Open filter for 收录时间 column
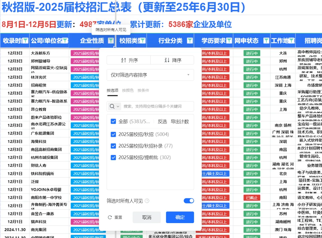 (x=25, y=41)
